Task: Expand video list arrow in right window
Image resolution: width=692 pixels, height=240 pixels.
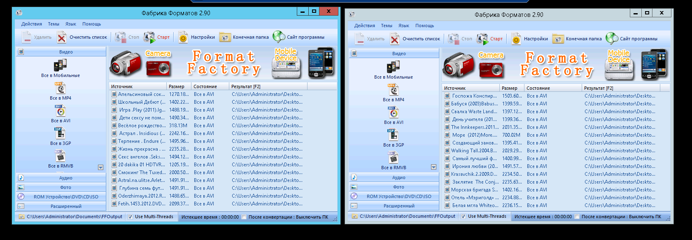Action: [433, 167]
